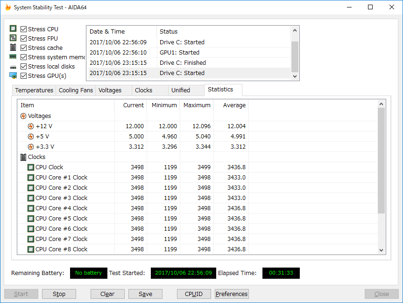This screenshot has height=303, width=403.
Task: Click the statistics table scroll up arrow
Action: tap(381, 104)
